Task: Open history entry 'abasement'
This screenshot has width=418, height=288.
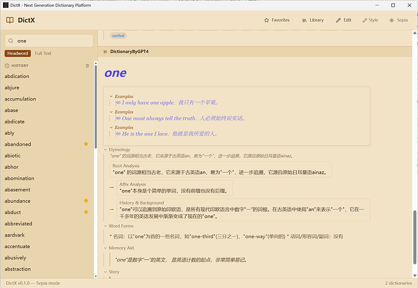Action: click(18, 190)
